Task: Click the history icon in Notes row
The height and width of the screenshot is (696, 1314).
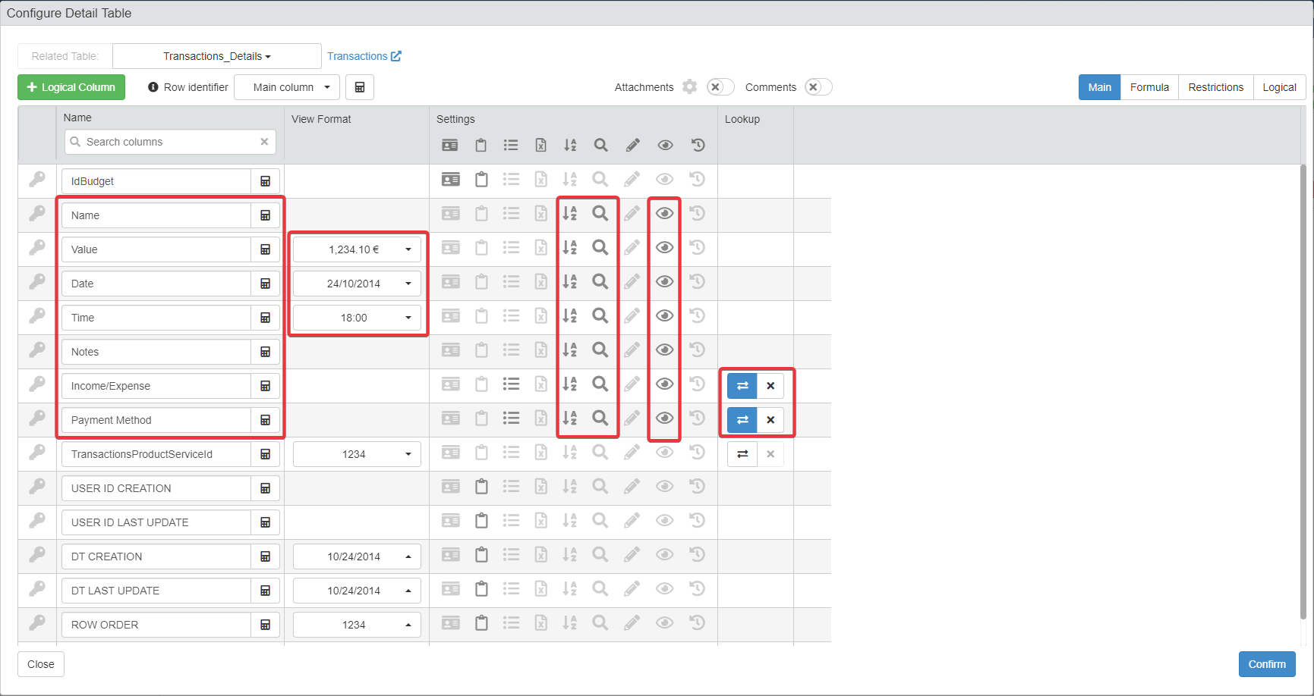Action: (698, 350)
